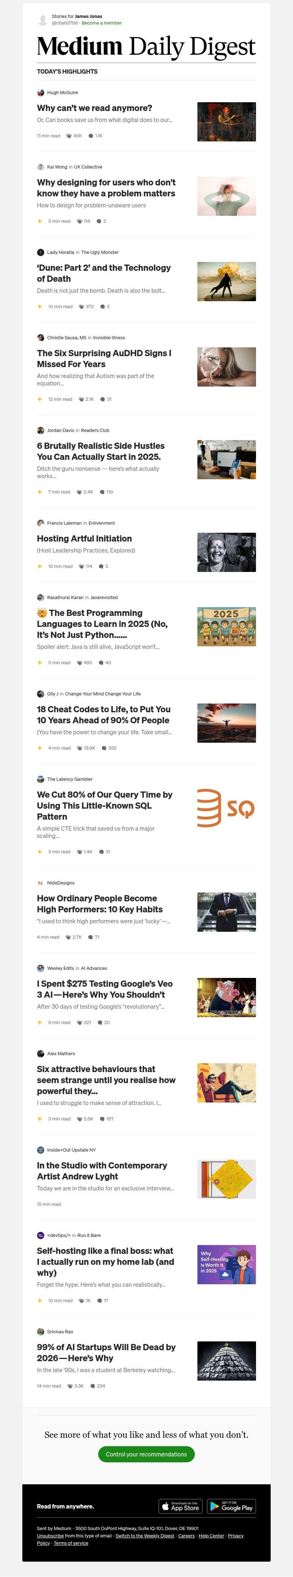Open the 2025 programming languages thumbnail
The width and height of the screenshot is (293, 1577).
click(x=226, y=626)
